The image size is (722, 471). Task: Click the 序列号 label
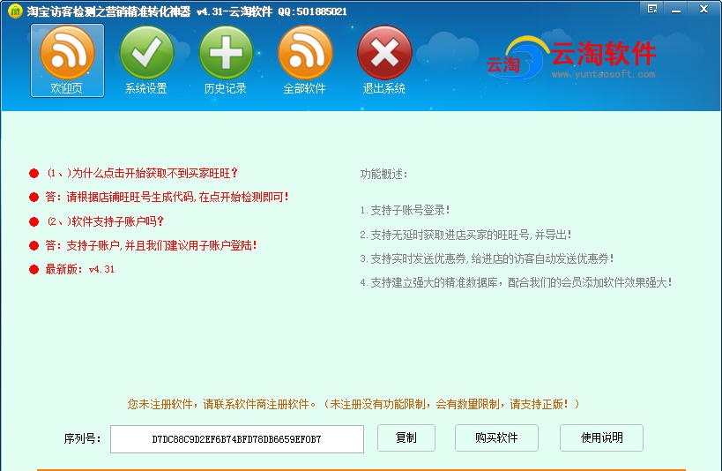(x=82, y=438)
